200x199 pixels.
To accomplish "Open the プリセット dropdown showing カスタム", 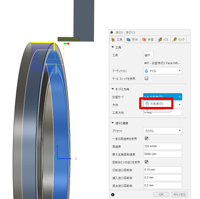I will (x=162, y=131).
